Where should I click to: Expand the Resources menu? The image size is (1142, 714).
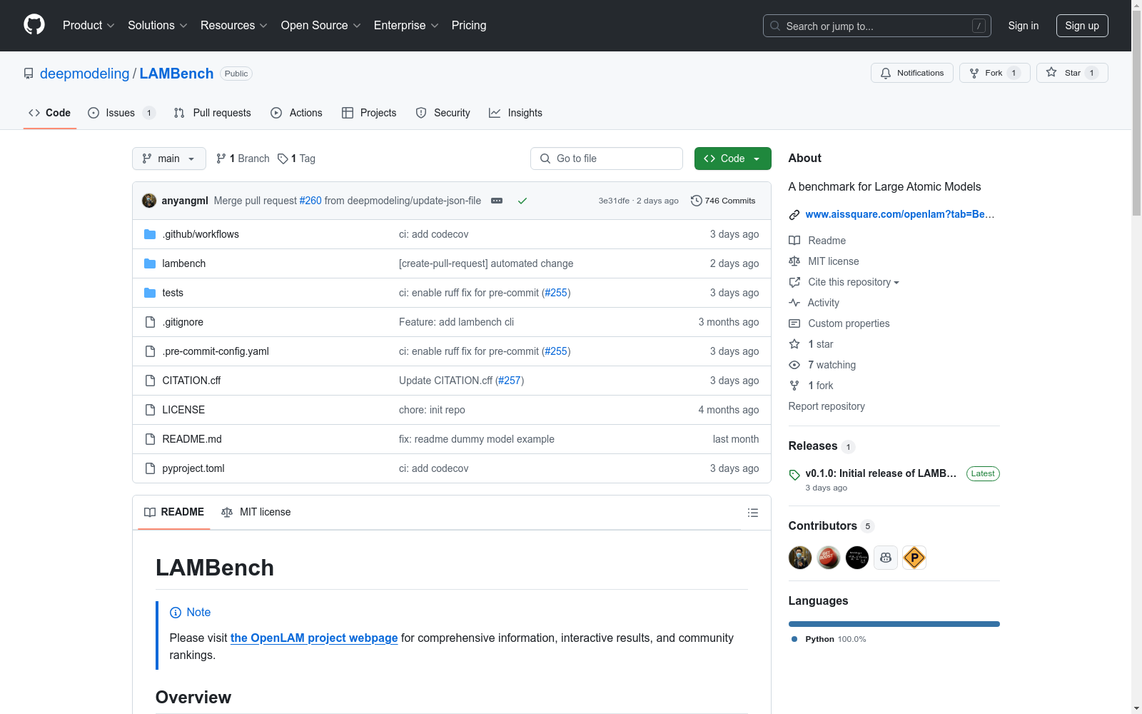234,26
